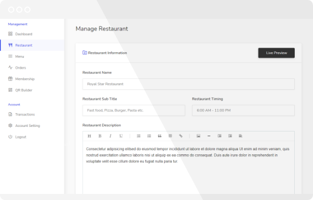View Transactions under Account
Screen dimensions: 313x200
pyautogui.click(x=32, y=114)
